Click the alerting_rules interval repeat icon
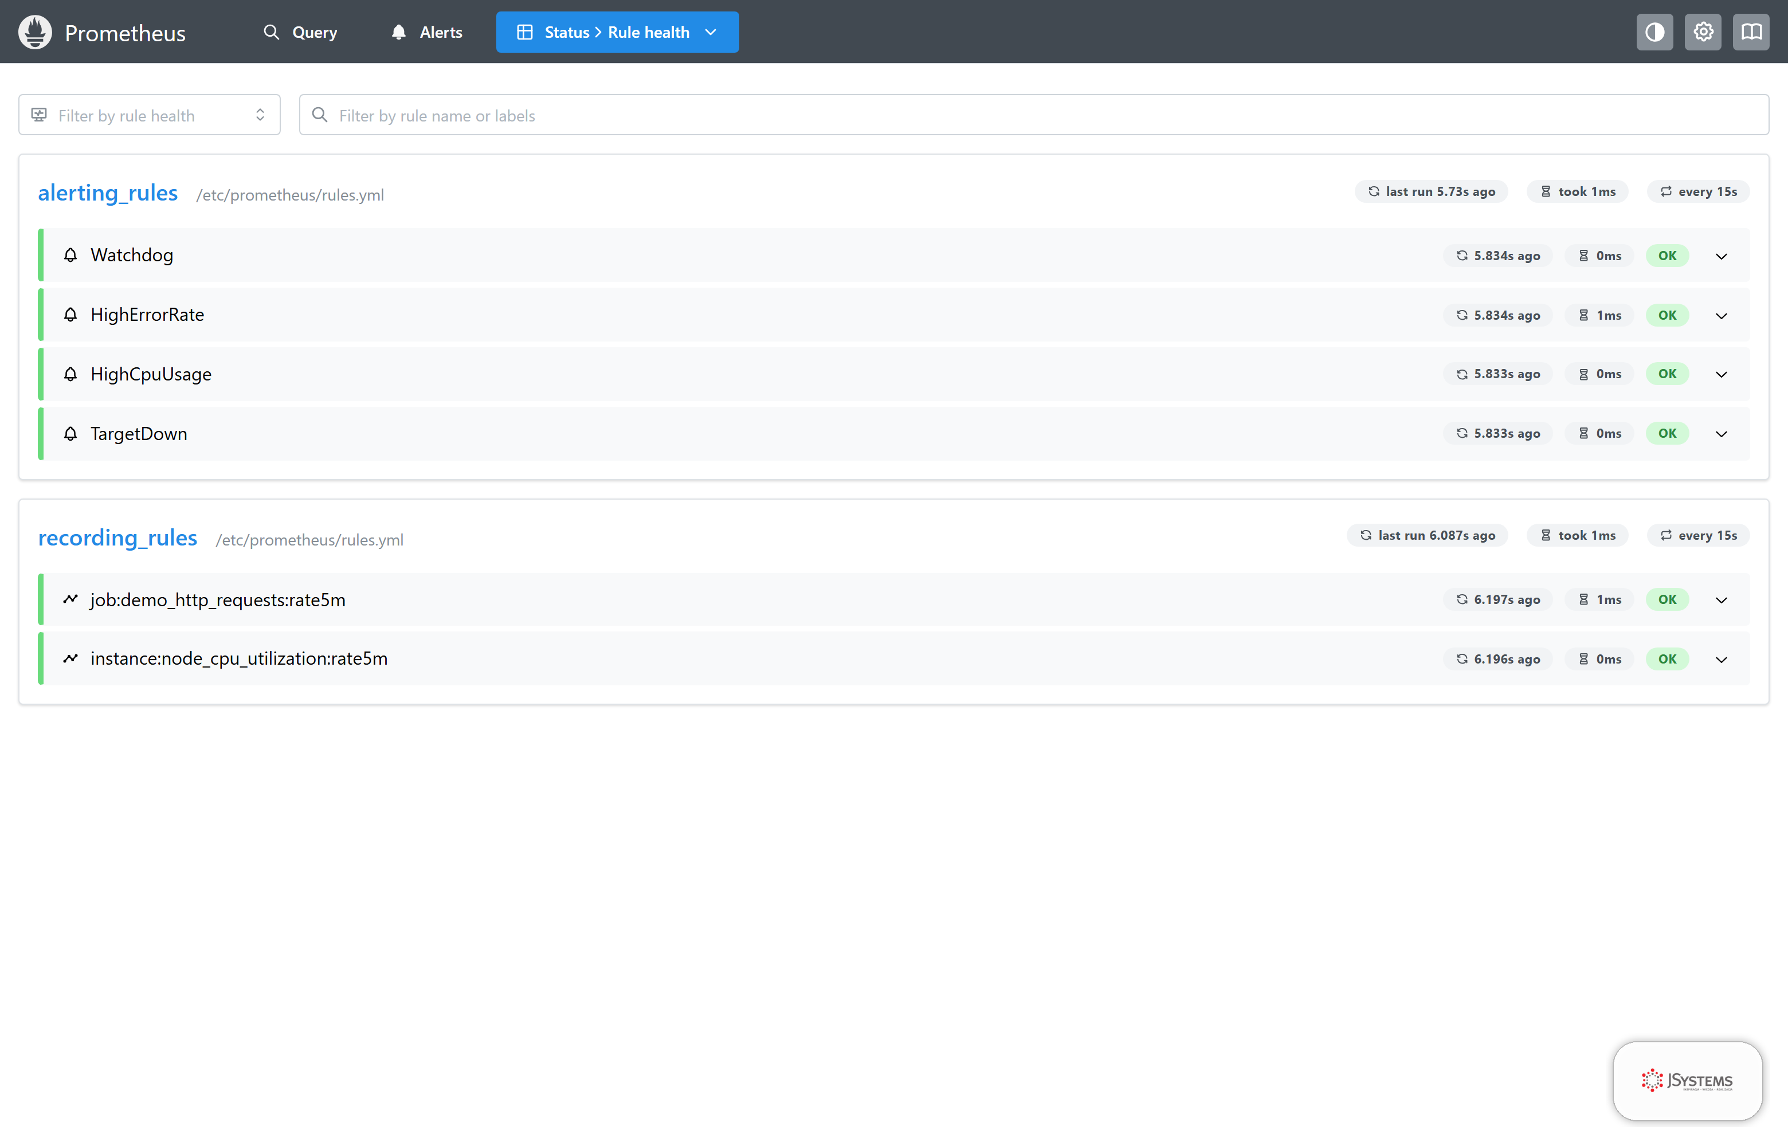Viewport: 1788px width, 1146px height. tap(1666, 191)
